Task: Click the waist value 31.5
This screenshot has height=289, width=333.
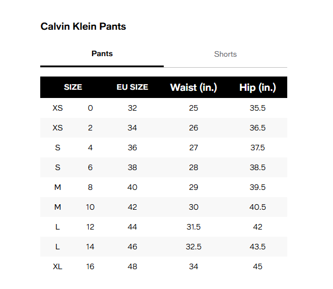Action: pyautogui.click(x=194, y=227)
